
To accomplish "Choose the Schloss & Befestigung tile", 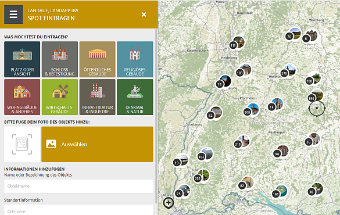I will (60, 59).
